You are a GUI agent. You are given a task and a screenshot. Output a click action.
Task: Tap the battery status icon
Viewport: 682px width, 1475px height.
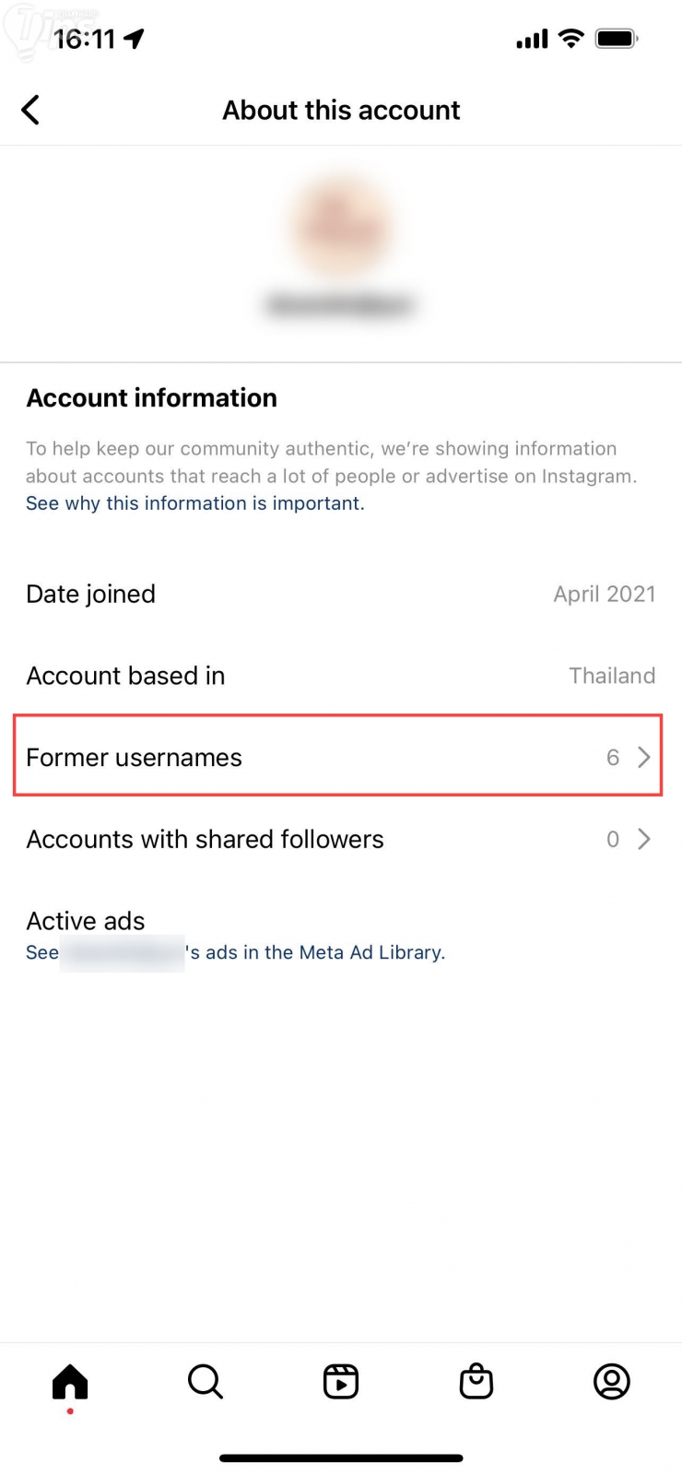[x=617, y=39]
